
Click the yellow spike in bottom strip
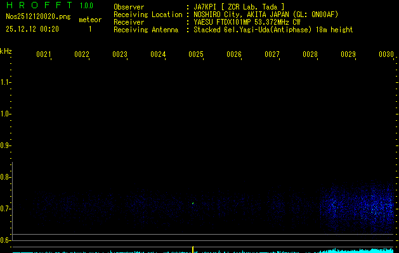[x=193, y=249]
